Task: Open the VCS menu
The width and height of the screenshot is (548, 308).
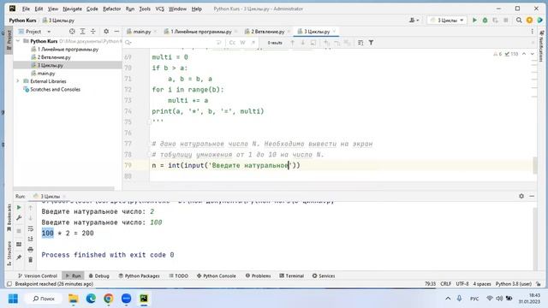Action: coord(160,9)
